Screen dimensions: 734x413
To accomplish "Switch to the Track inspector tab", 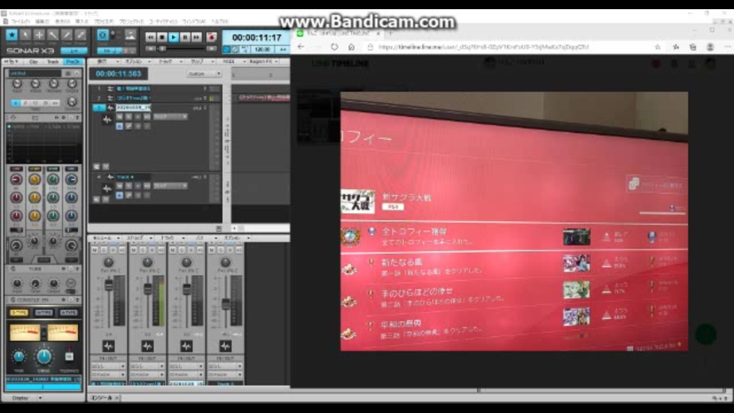I will coord(53,62).
